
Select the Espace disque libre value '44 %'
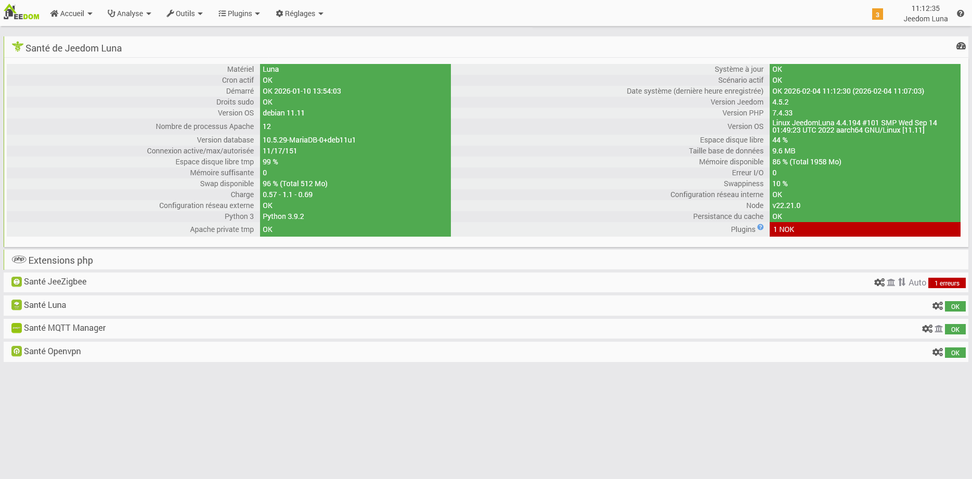(780, 140)
